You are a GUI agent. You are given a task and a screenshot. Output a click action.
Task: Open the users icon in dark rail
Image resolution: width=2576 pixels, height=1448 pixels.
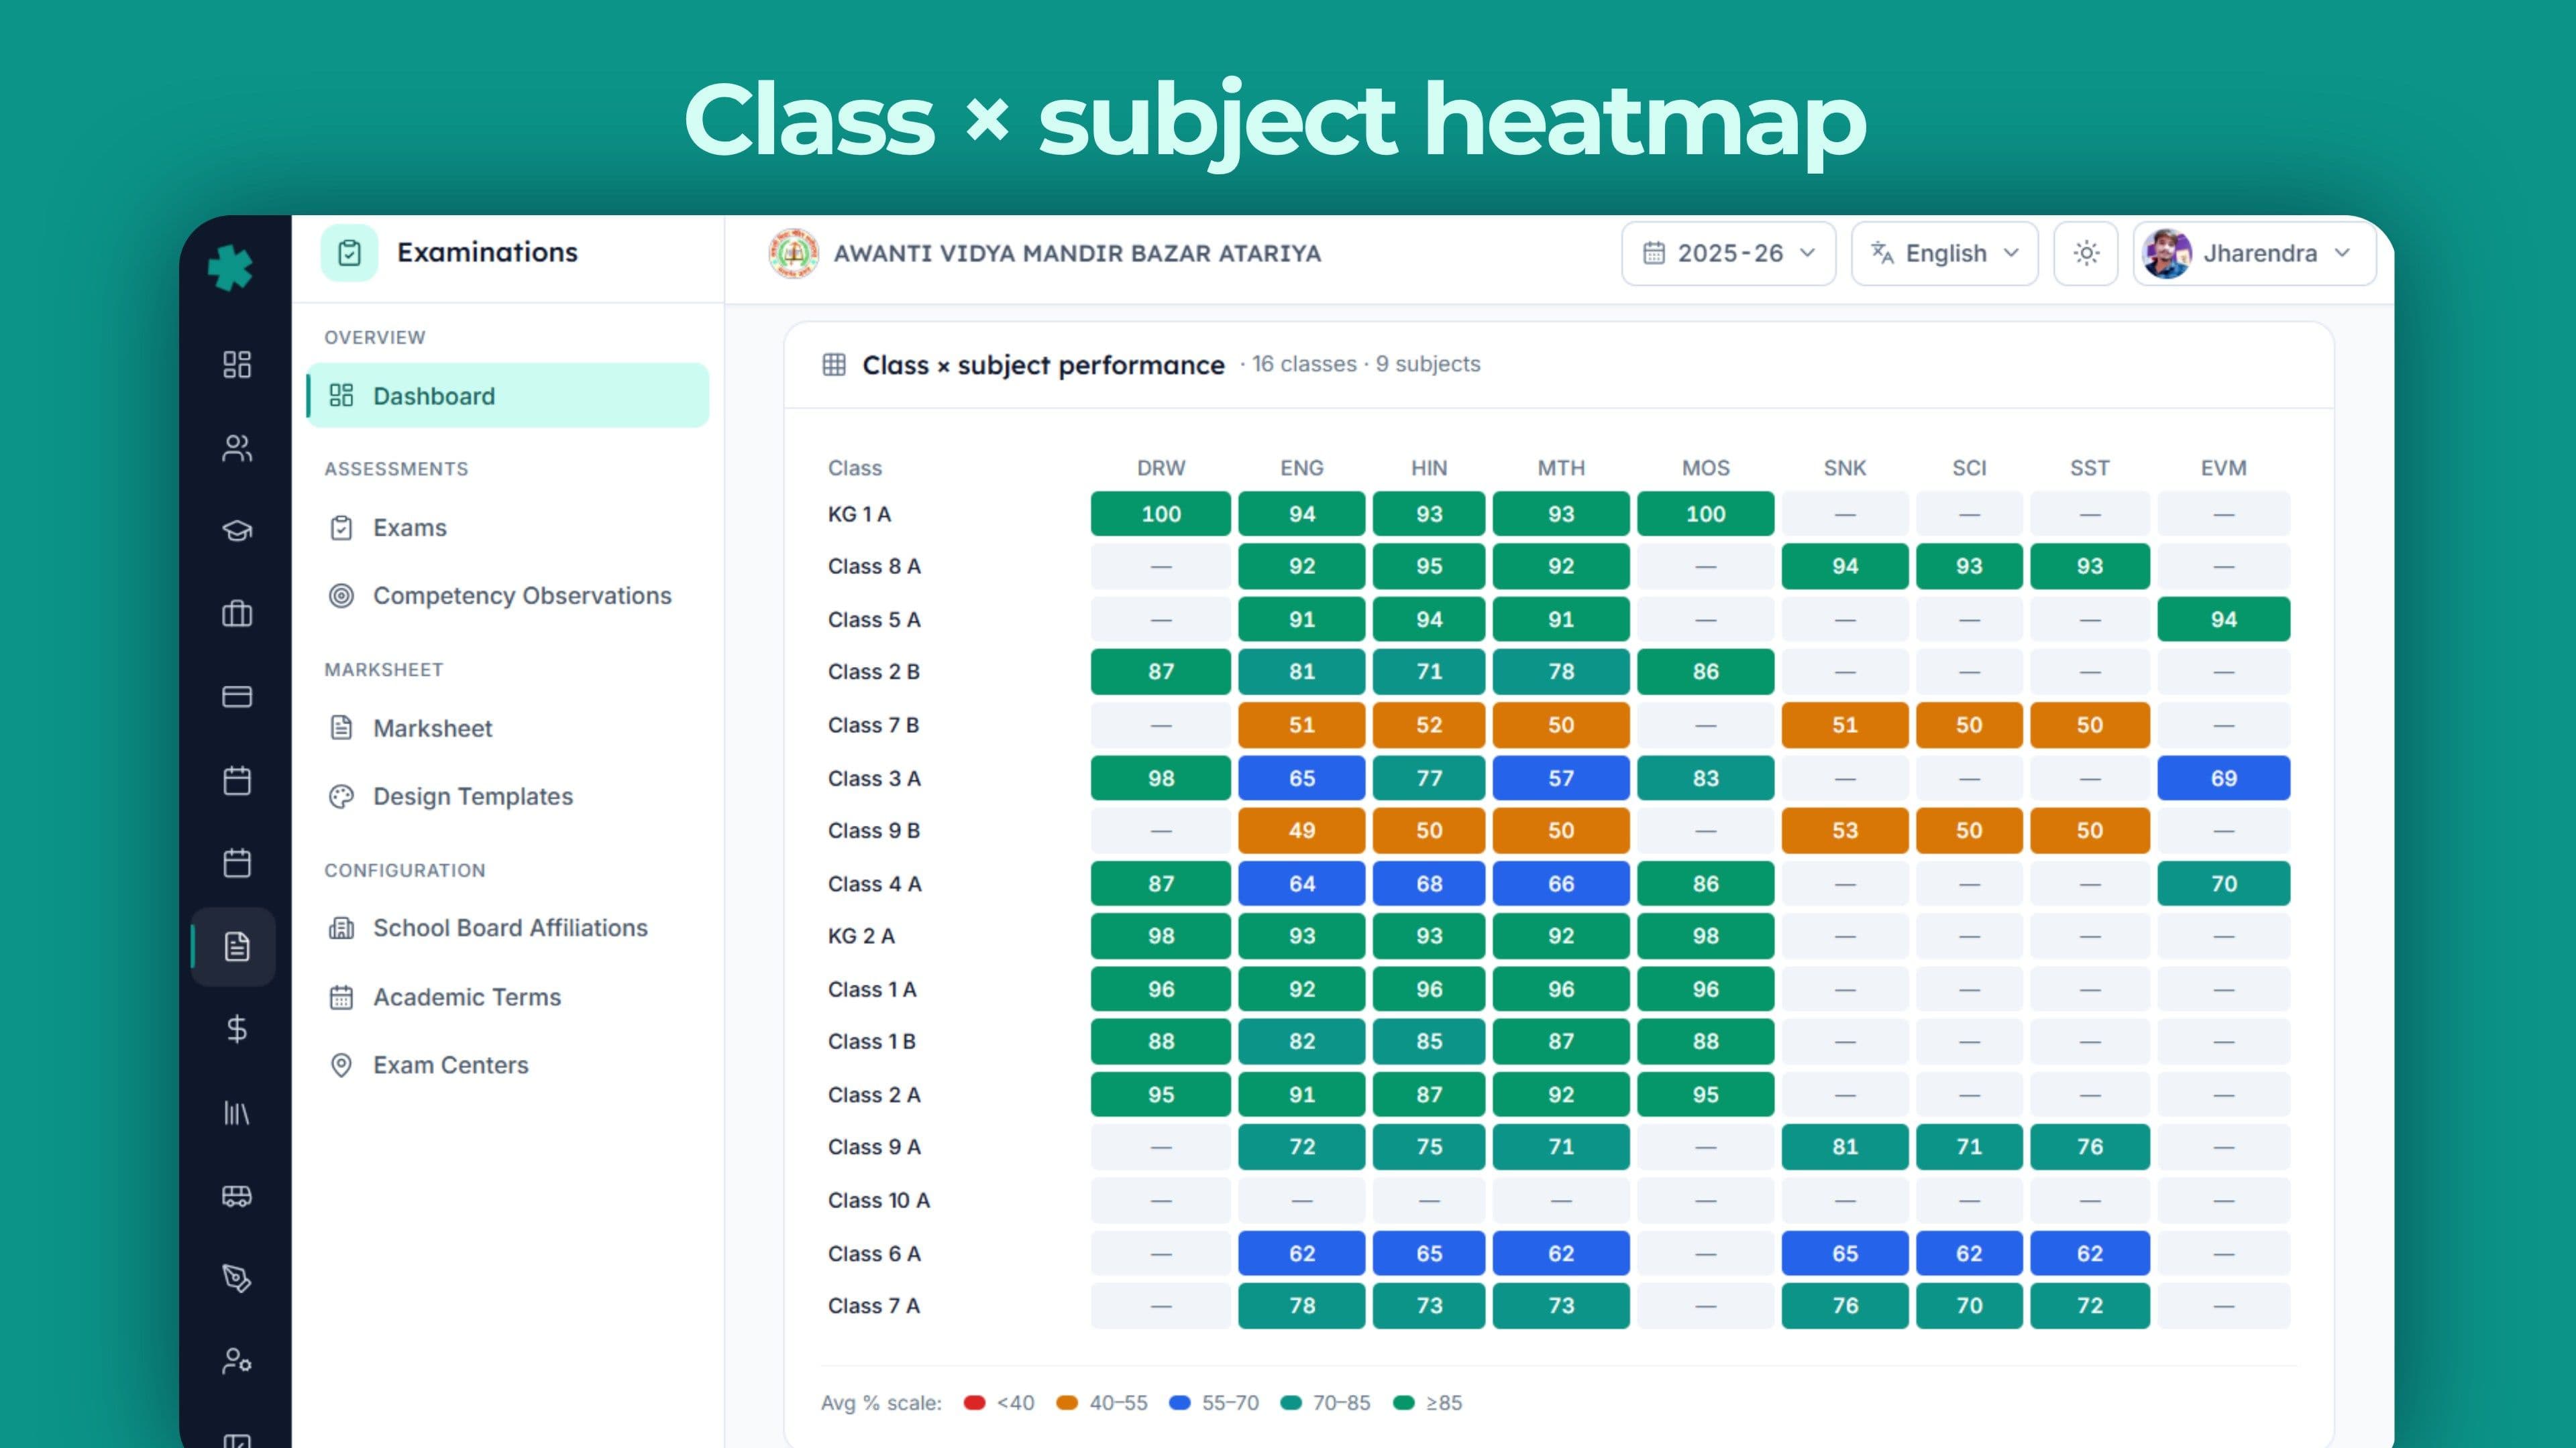237,448
